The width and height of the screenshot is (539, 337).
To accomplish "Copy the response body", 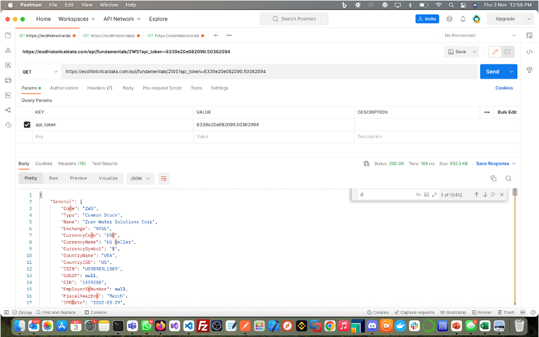I will click(494, 178).
